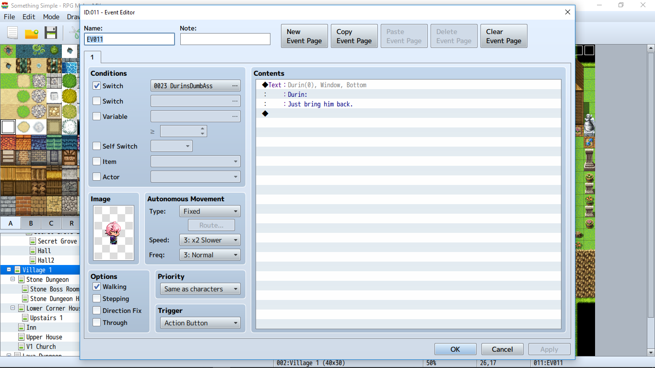Viewport: 655px width, 368px height.
Task: Uncheck the first Switch condition checkbox
Action: (x=97, y=86)
